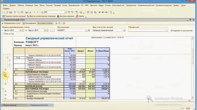This screenshot has height=110, width=197.
Task: Click the period selection ellipsis button
Action: point(52,30)
